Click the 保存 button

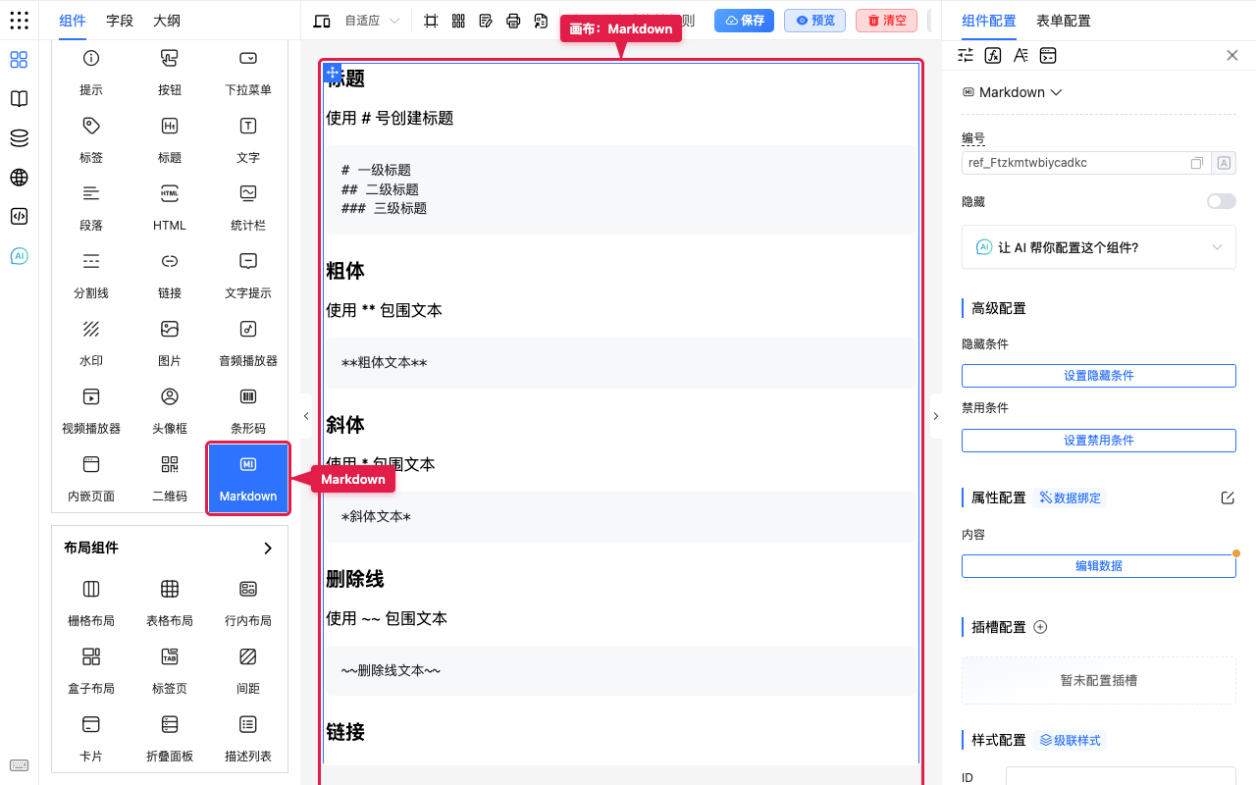pos(744,21)
